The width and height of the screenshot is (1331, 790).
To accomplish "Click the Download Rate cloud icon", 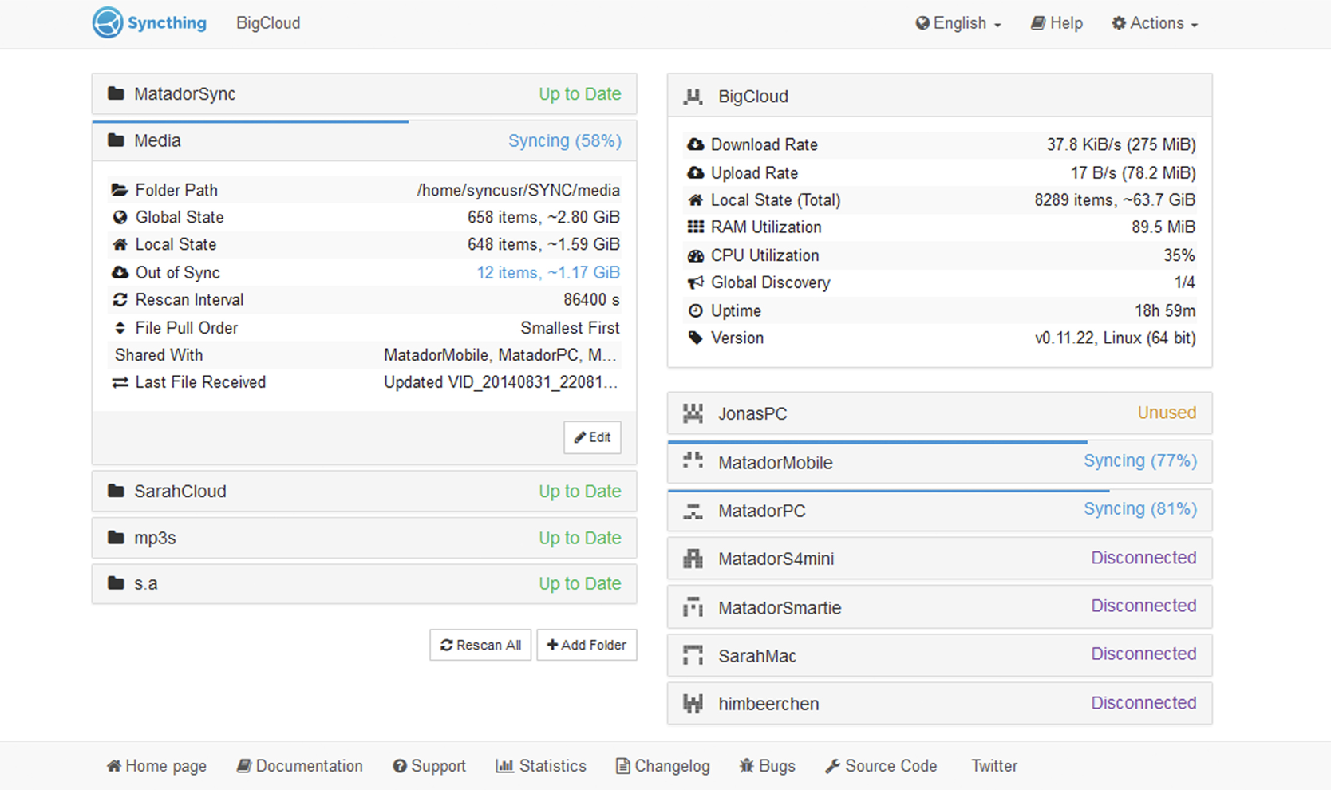I will tap(694, 144).
